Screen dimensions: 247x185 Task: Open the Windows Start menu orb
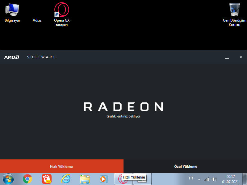tap(8, 179)
